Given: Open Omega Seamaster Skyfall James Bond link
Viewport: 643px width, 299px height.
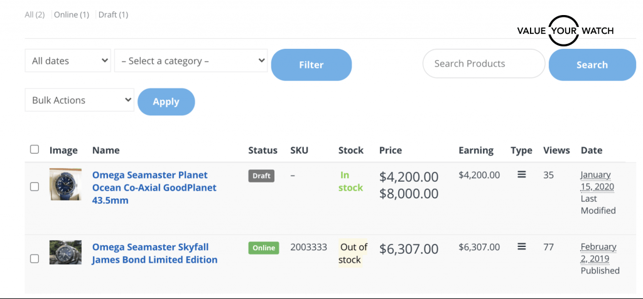Looking at the screenshot, I should click(x=154, y=253).
